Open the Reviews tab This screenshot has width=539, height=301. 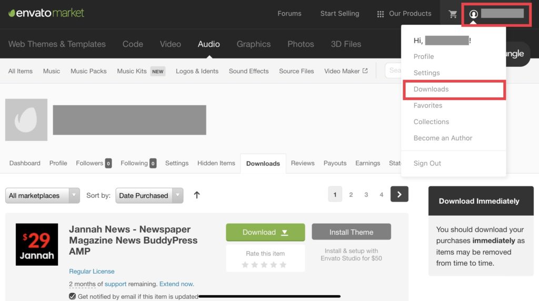click(x=303, y=163)
